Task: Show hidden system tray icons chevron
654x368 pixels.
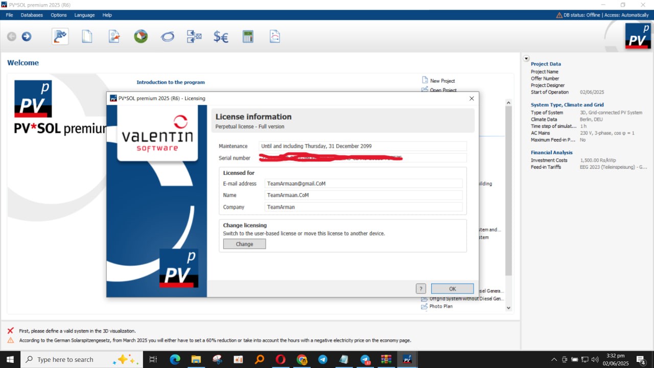Action: click(554, 359)
